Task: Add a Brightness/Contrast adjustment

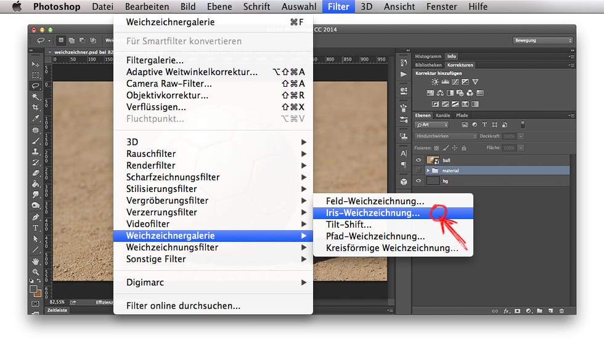Action: point(435,81)
